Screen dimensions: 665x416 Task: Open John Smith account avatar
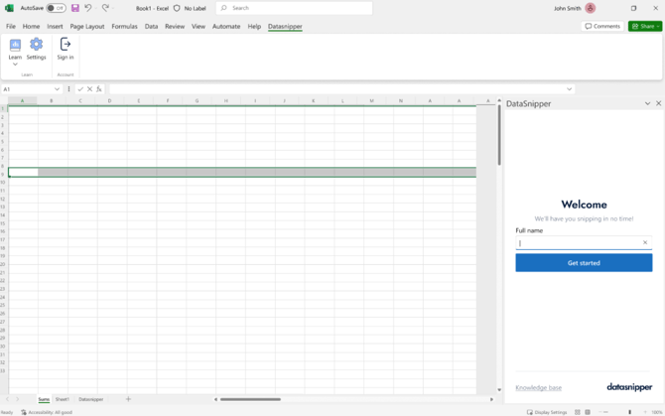pos(590,8)
